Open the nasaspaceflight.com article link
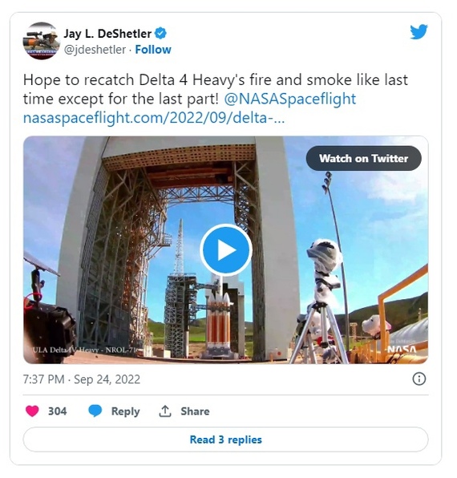 (154, 118)
